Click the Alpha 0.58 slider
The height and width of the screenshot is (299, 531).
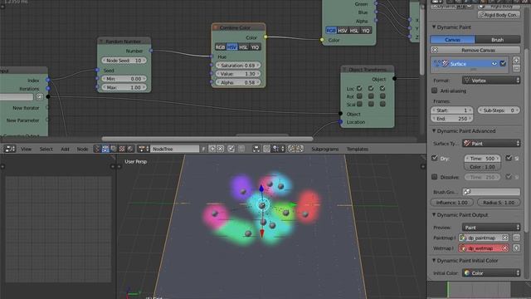tap(238, 82)
